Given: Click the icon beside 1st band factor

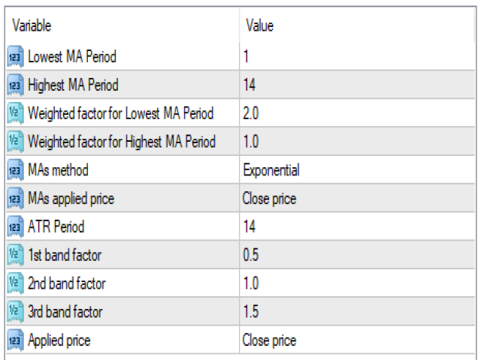Looking at the screenshot, I should (15, 255).
